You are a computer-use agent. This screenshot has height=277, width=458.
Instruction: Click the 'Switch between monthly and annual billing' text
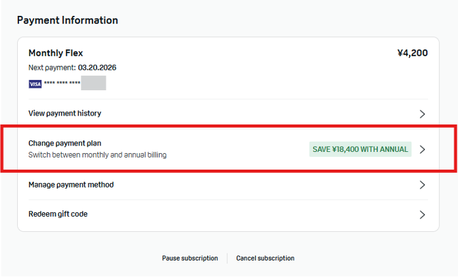[97, 155]
